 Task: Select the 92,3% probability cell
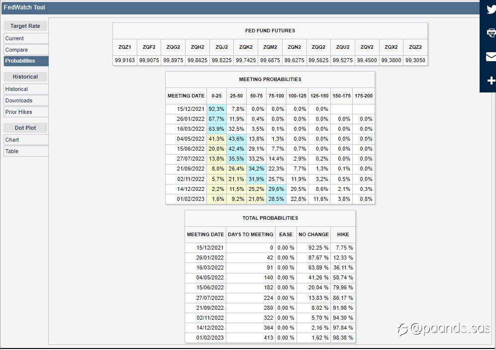[217, 109]
